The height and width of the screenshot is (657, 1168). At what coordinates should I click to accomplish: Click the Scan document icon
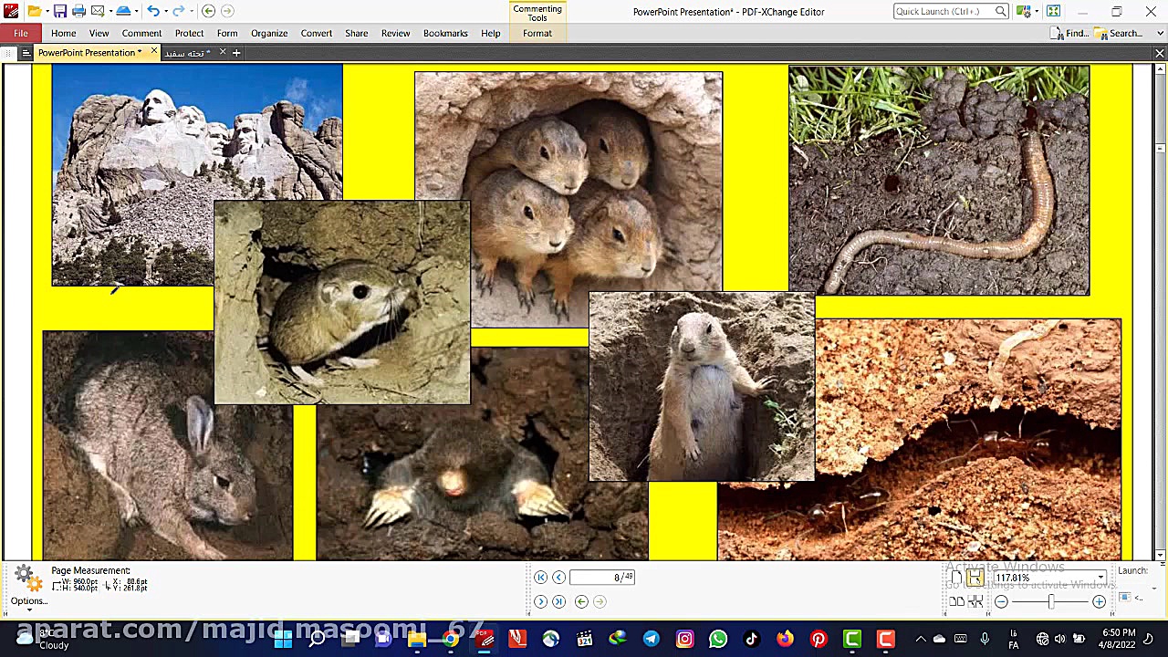pyautogui.click(x=123, y=11)
